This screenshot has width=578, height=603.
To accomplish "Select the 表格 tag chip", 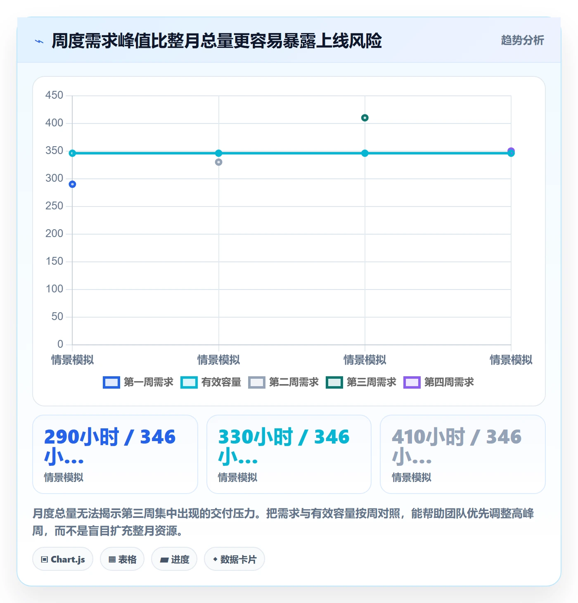I will point(122,559).
